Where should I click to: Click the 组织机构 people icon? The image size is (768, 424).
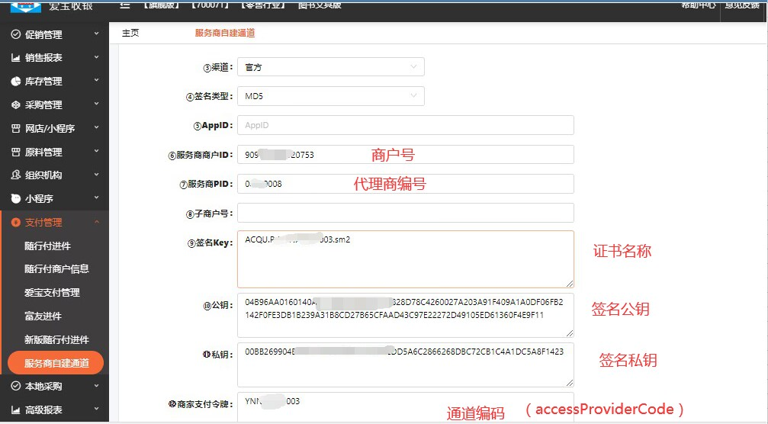[x=15, y=175]
